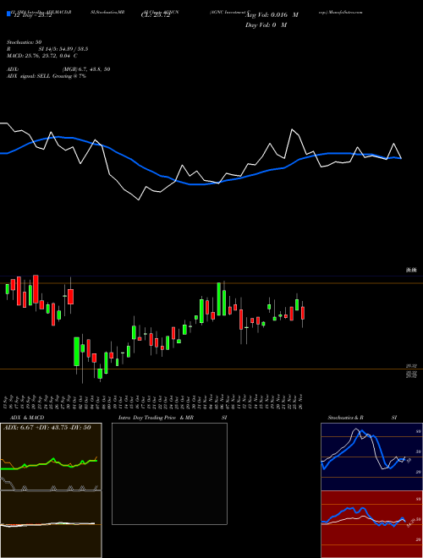Select the 'MACD: 25.76, 25.72, 0.04 C' line
The width and height of the screenshot is (423, 558).
42,56
